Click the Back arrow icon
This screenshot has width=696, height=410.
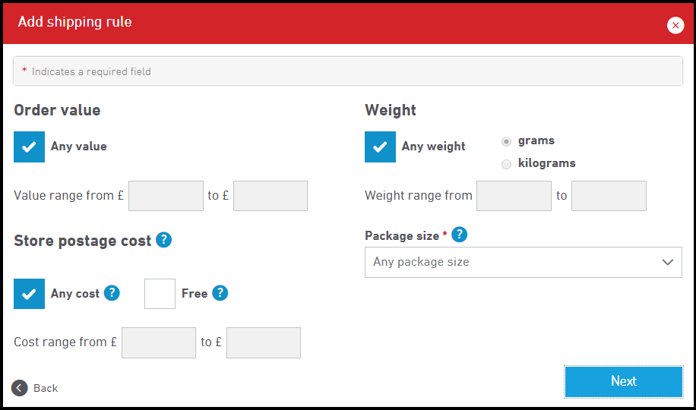click(x=20, y=388)
